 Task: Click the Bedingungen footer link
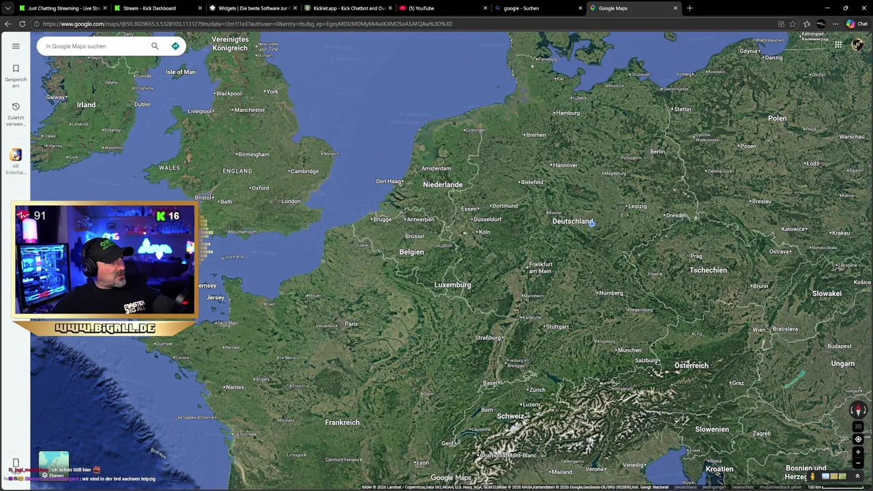[x=713, y=487]
